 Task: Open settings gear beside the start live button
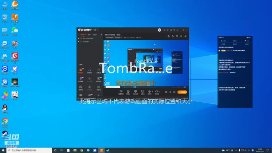[x=174, y=92]
